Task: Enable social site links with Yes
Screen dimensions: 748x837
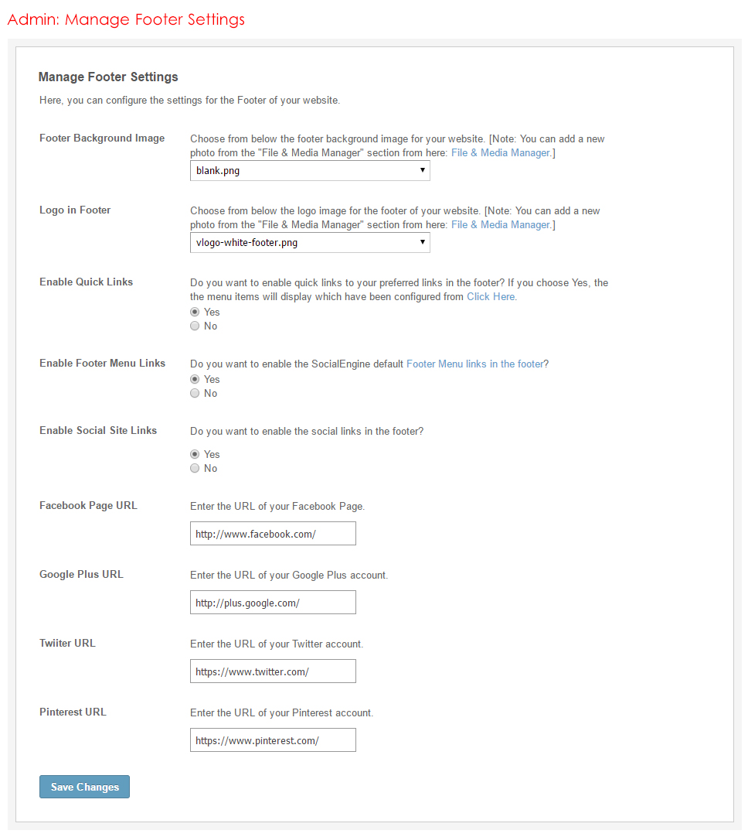Action: point(195,455)
